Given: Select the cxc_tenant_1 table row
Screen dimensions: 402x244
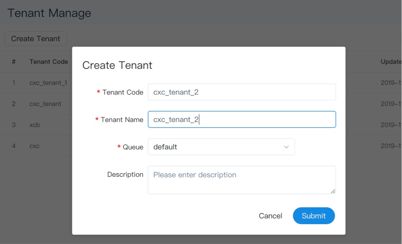Looking at the screenshot, I should 48,83.
